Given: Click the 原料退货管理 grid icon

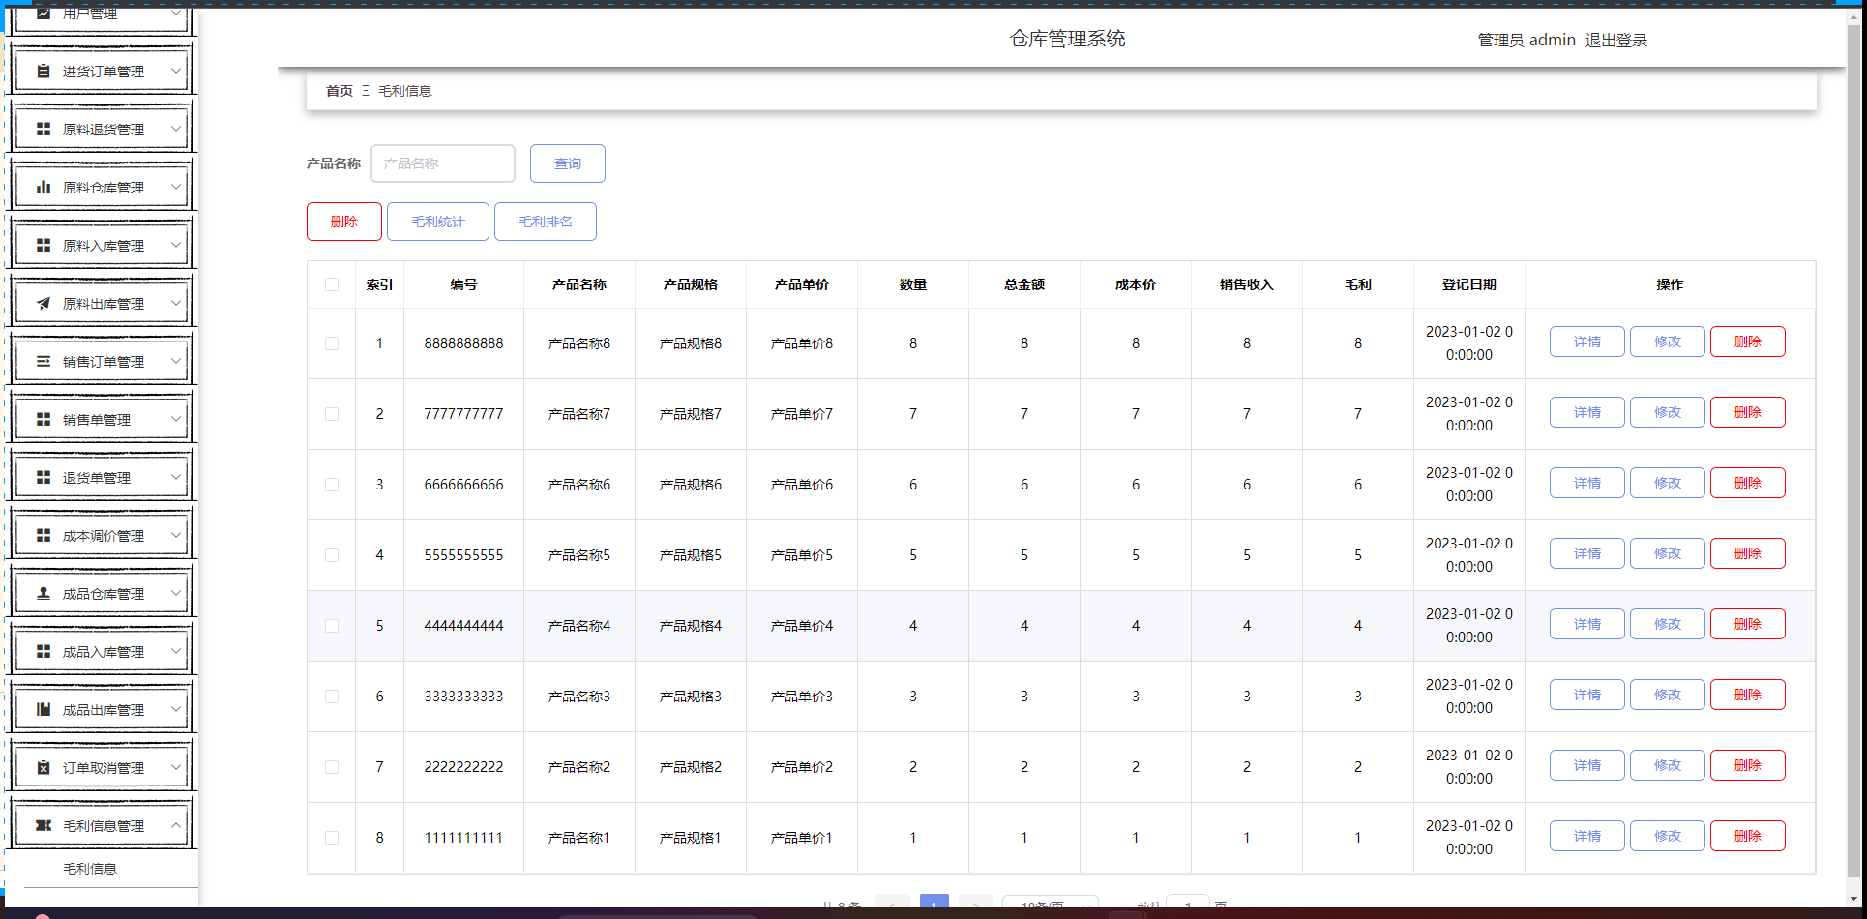Looking at the screenshot, I should (x=44, y=130).
